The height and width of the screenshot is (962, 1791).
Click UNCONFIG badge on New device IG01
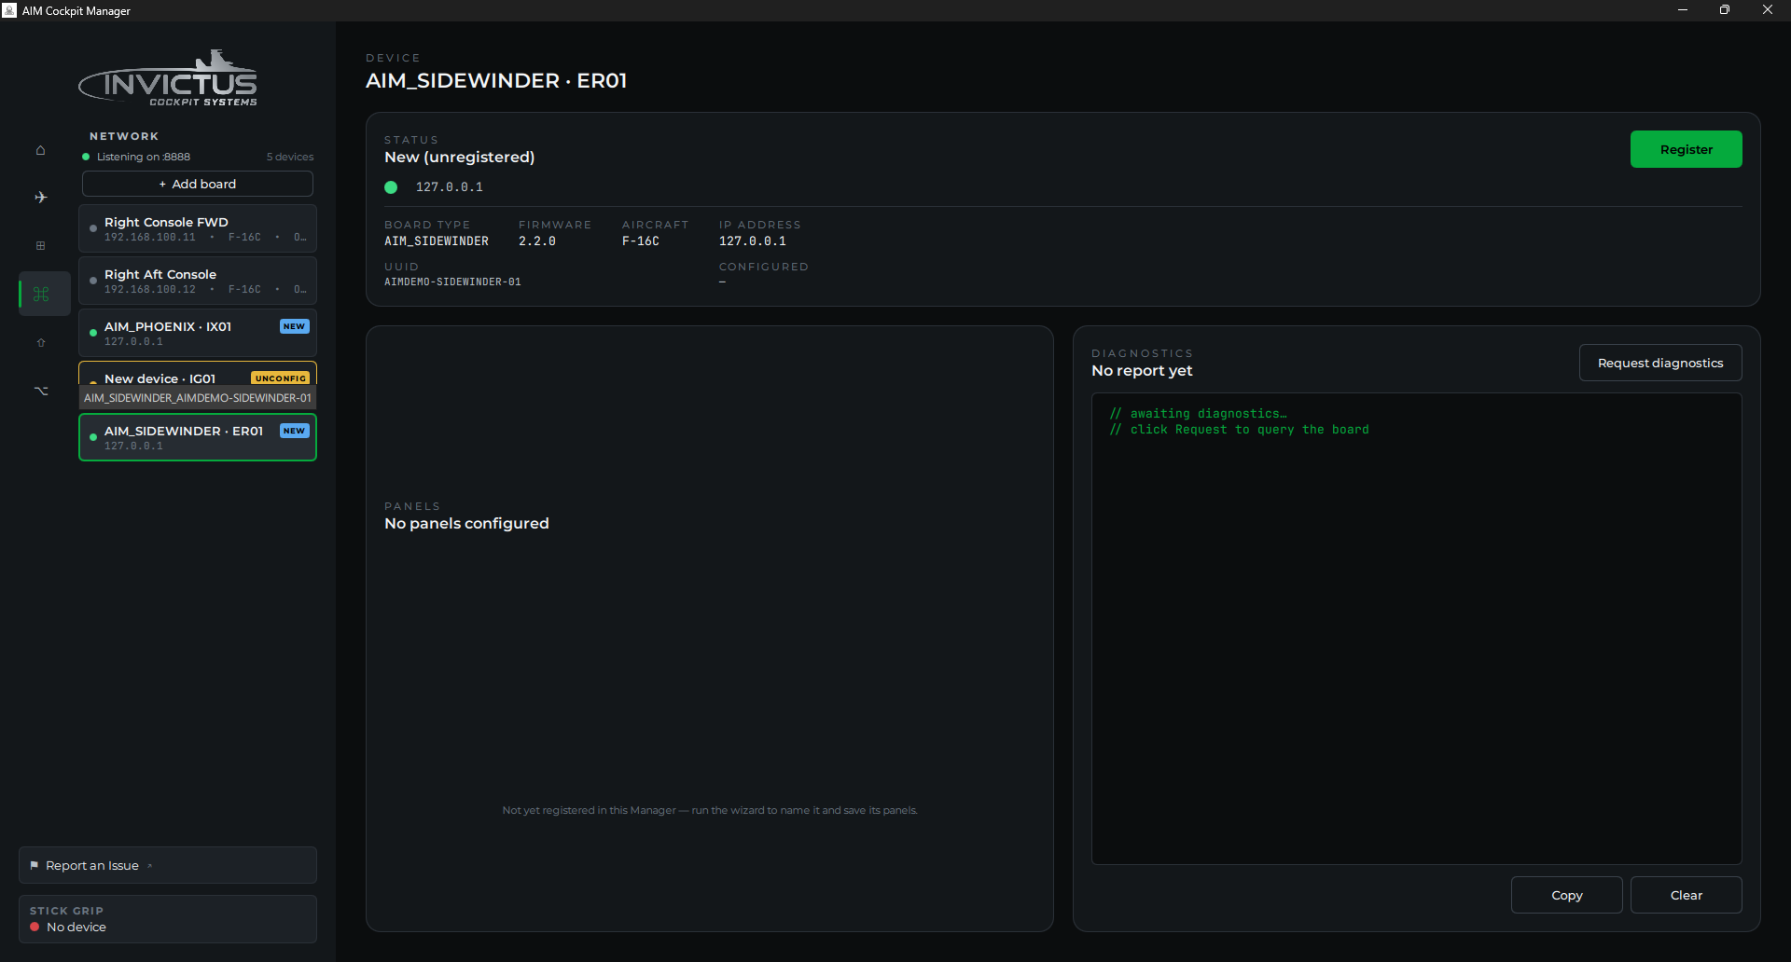point(280,378)
